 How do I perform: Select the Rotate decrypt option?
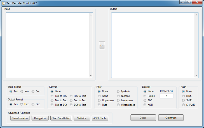coord(145,96)
